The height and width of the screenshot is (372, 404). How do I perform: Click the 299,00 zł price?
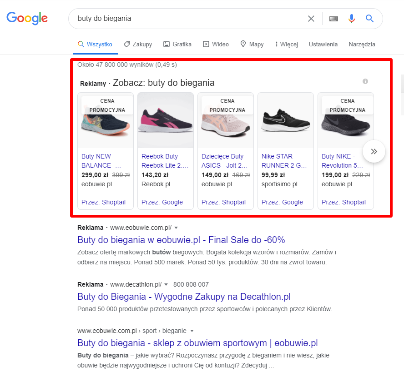pos(95,175)
